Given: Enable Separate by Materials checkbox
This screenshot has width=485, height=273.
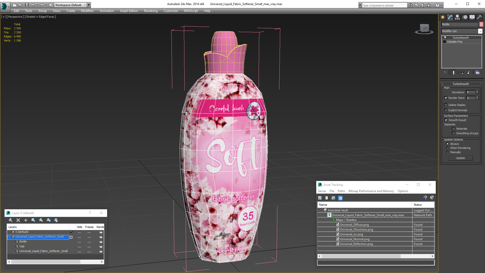Looking at the screenshot, I should pos(453,129).
